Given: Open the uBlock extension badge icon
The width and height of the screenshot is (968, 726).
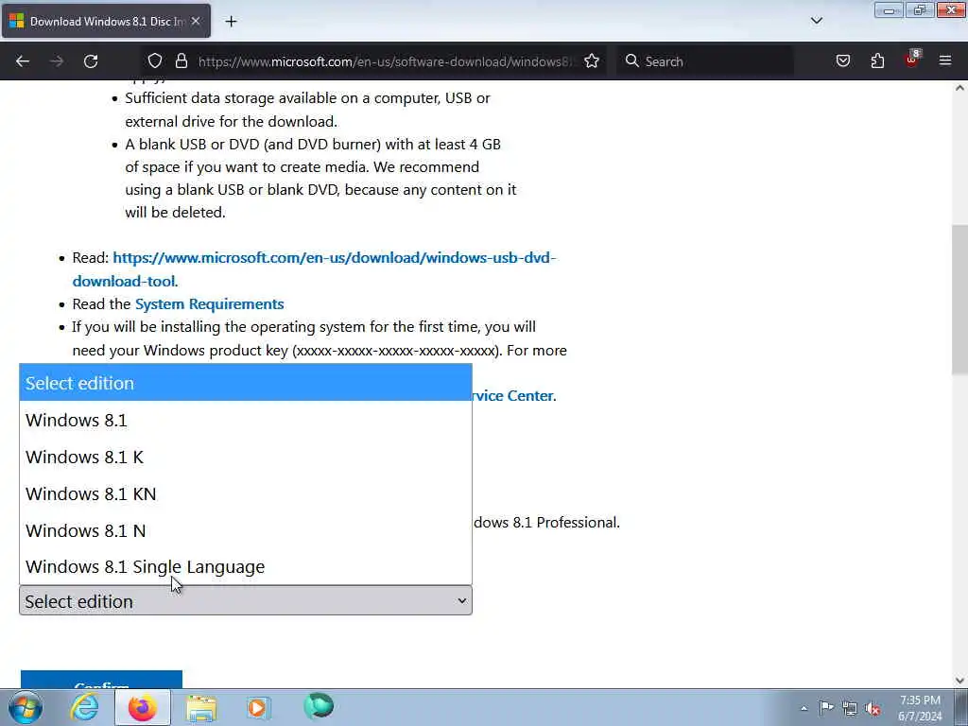Looking at the screenshot, I should [912, 60].
